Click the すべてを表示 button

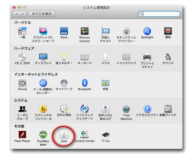click(42, 14)
